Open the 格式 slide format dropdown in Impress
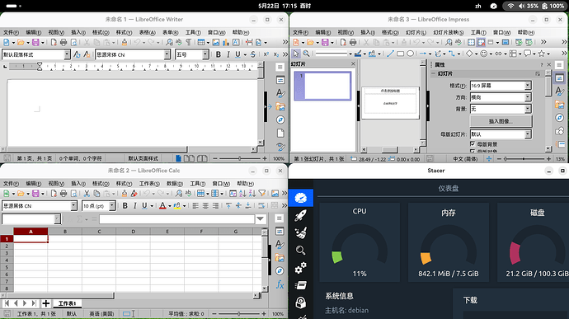 (528, 86)
